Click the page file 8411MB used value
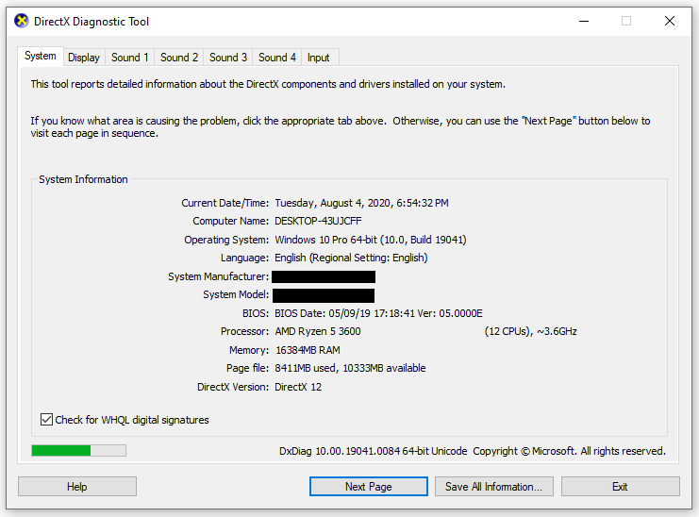699x517 pixels. pyautogui.click(x=350, y=368)
